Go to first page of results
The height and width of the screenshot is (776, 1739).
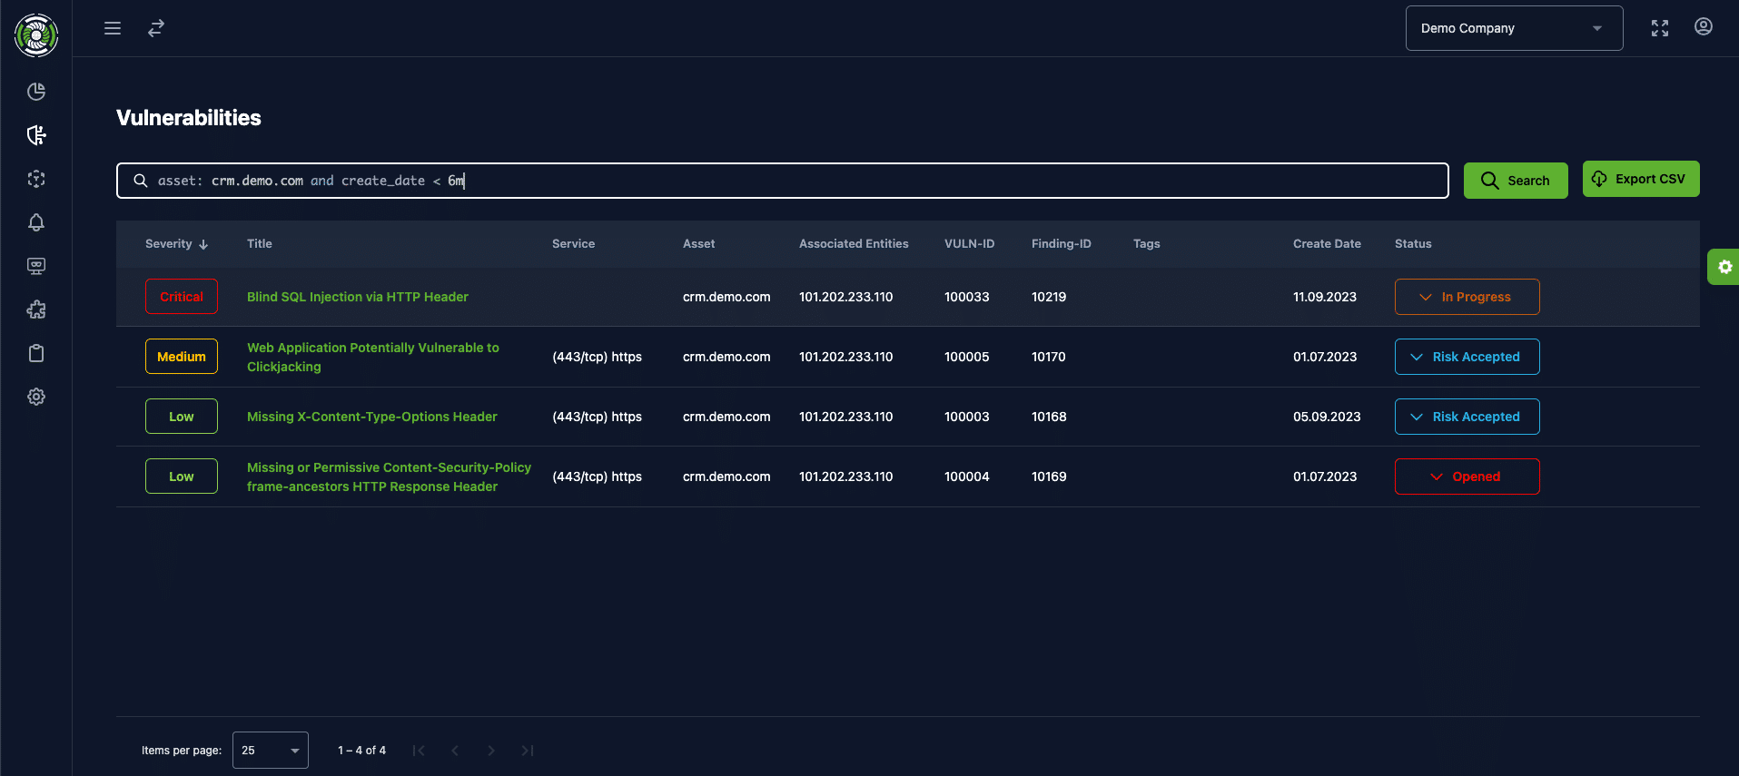point(419,751)
